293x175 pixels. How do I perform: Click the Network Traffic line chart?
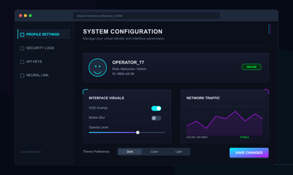[x=225, y=121]
